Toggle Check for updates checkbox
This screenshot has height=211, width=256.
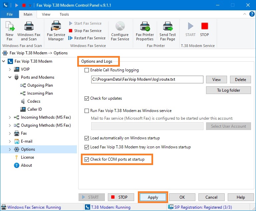87,99
